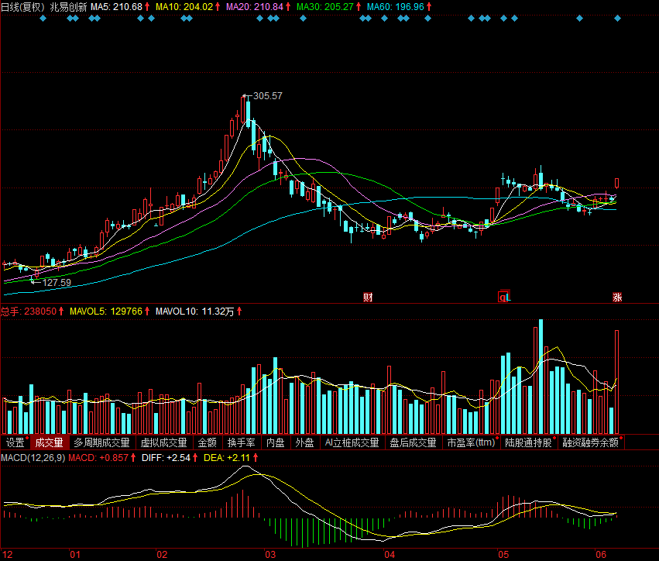The height and width of the screenshot is (561, 659).
Task: Click the 兆易创新 stock name
Action: click(x=68, y=6)
